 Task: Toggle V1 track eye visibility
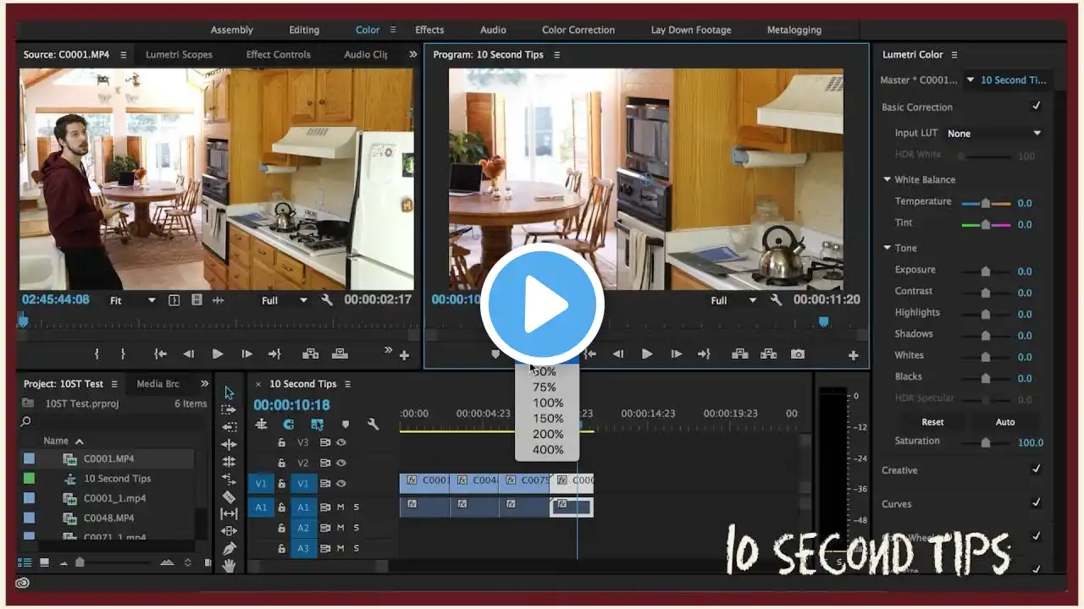point(341,484)
